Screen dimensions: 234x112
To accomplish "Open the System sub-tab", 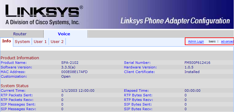I will pyautogui.click(x=22, y=41).
